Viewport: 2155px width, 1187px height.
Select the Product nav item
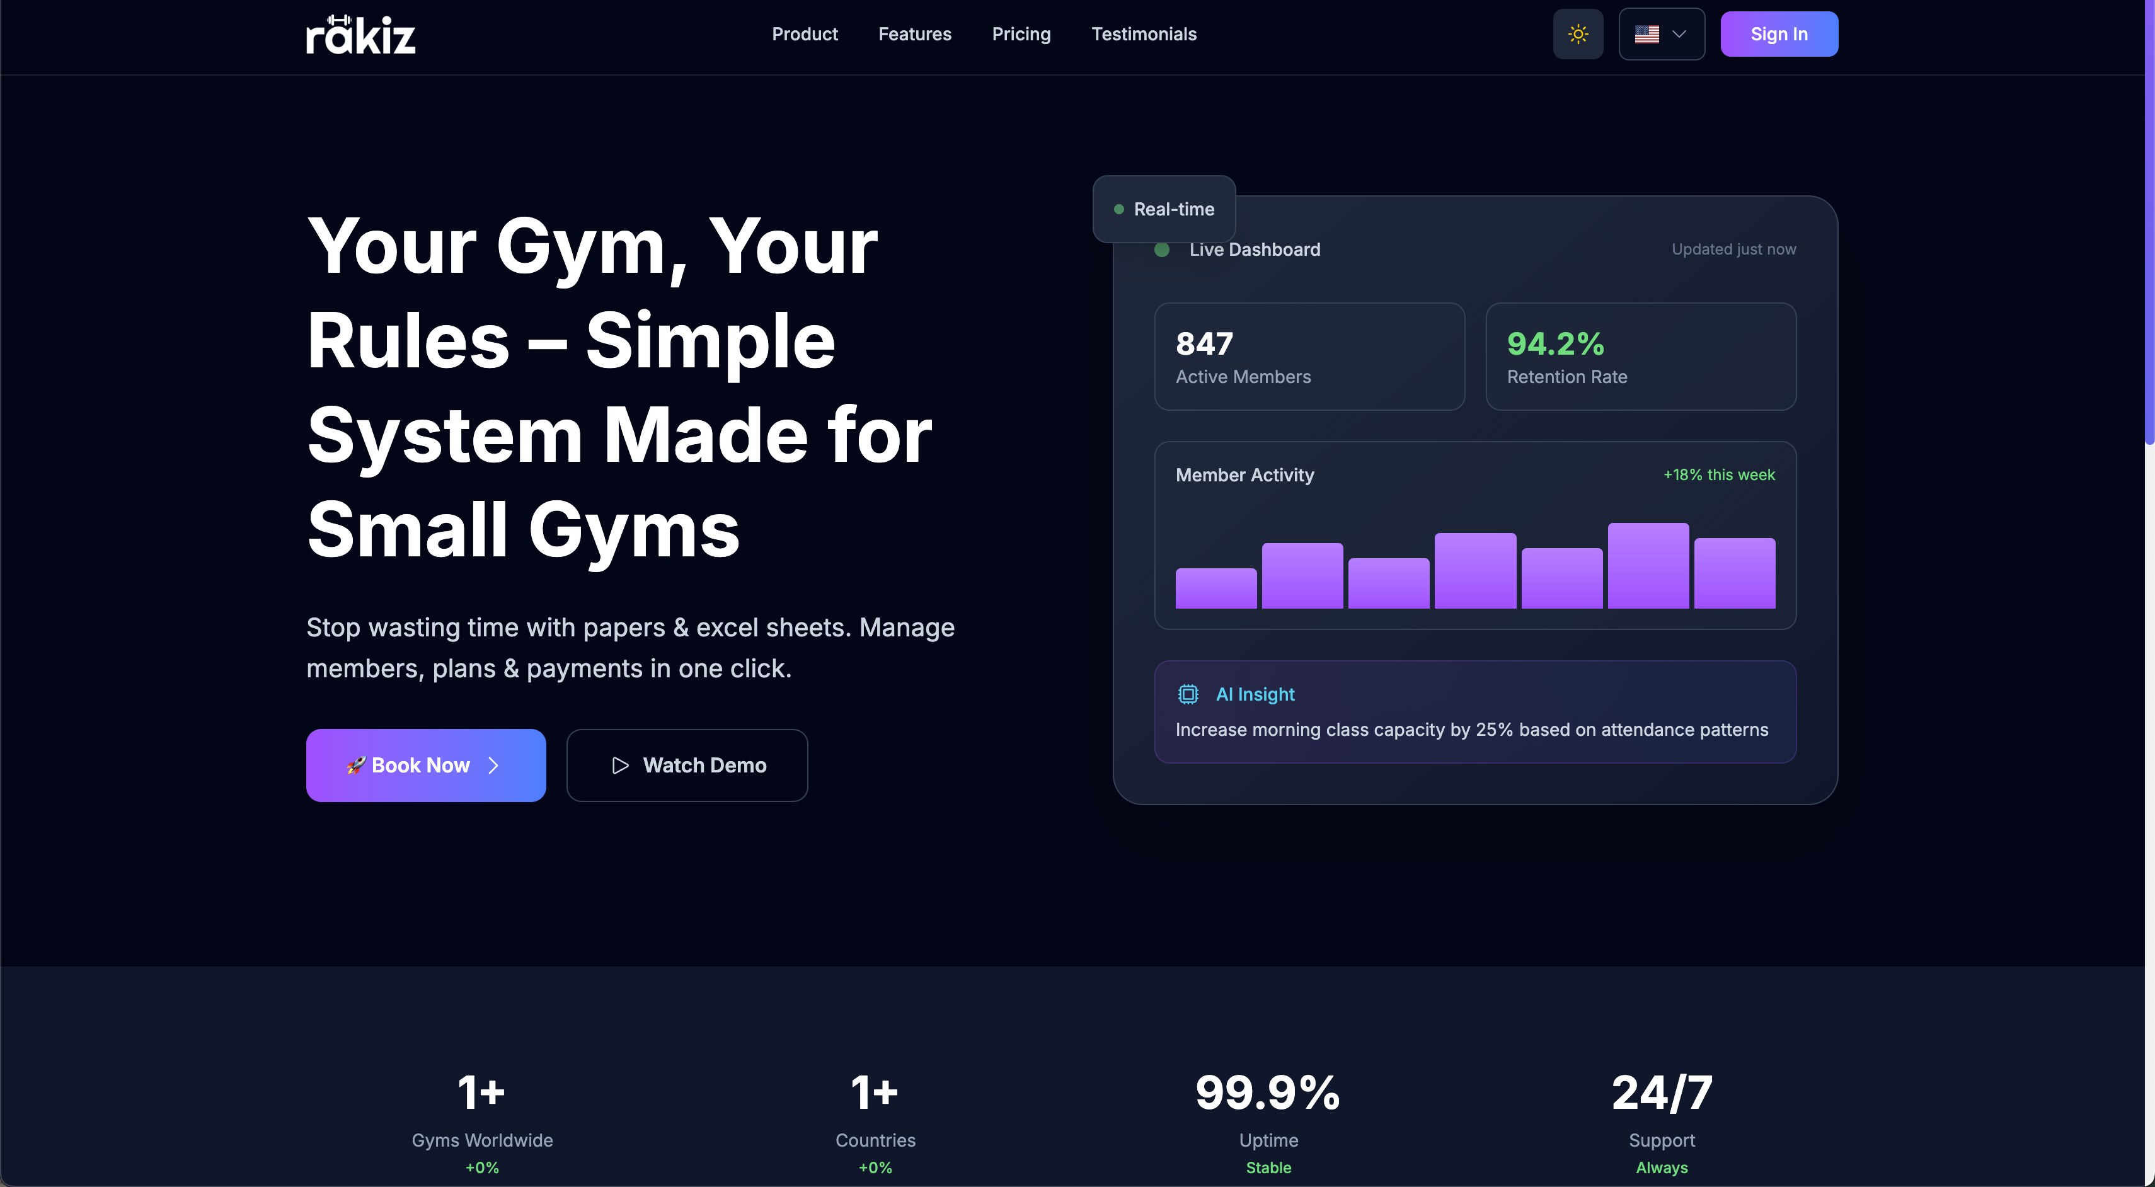pos(805,33)
